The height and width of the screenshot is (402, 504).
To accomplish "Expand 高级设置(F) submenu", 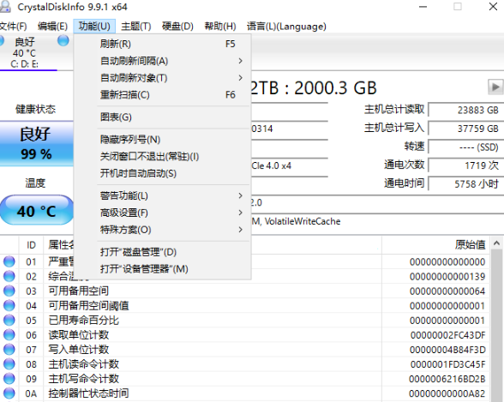I will tap(162, 213).
